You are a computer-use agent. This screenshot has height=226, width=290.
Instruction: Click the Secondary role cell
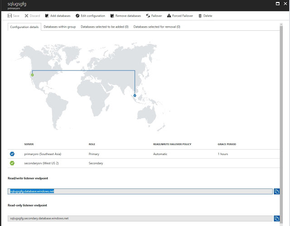[96, 163]
